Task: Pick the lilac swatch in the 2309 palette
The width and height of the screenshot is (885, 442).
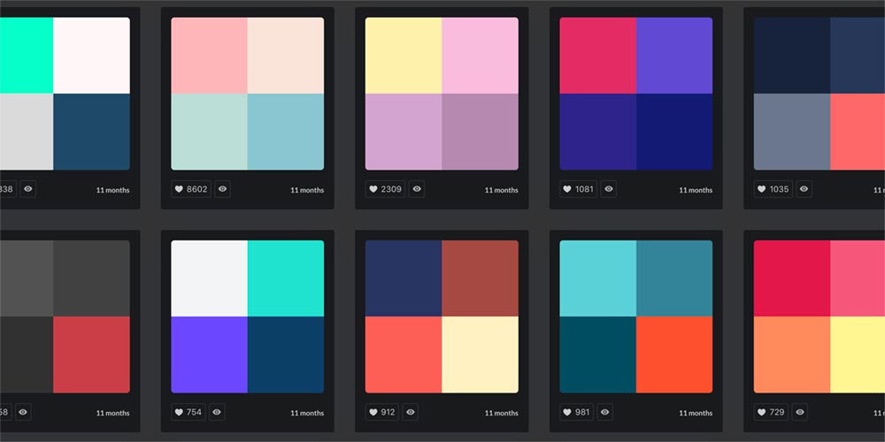Action: click(x=404, y=132)
